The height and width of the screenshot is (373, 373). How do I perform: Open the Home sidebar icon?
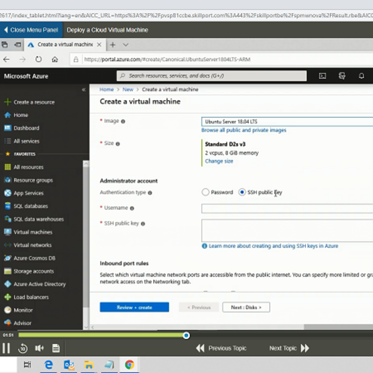pyautogui.click(x=7, y=115)
